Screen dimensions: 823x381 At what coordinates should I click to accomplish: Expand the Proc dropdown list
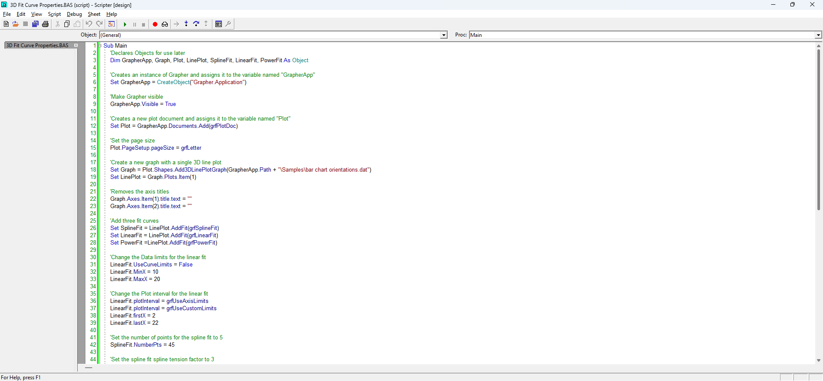click(x=818, y=35)
